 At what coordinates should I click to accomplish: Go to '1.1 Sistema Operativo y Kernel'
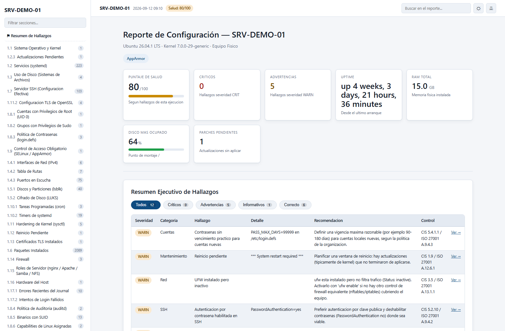coord(45,48)
